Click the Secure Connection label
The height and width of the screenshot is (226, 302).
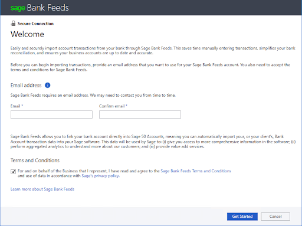[35, 24]
